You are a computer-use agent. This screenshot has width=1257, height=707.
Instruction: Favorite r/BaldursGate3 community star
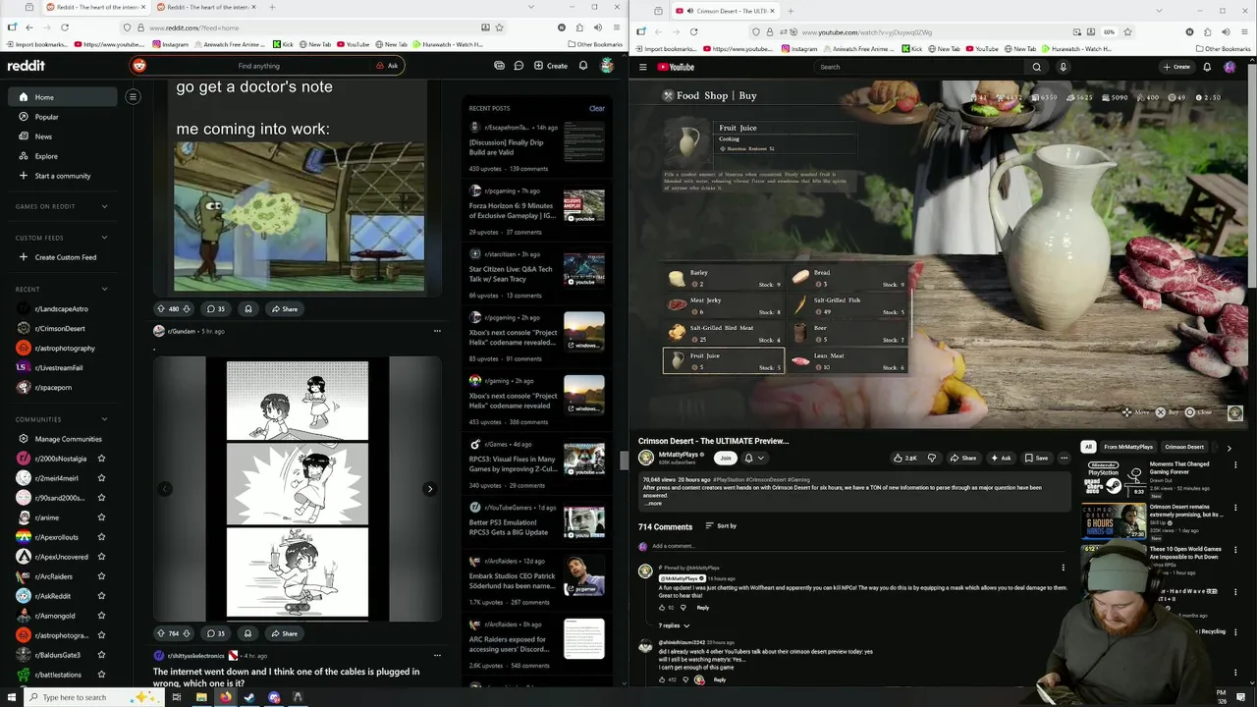pyautogui.click(x=101, y=655)
